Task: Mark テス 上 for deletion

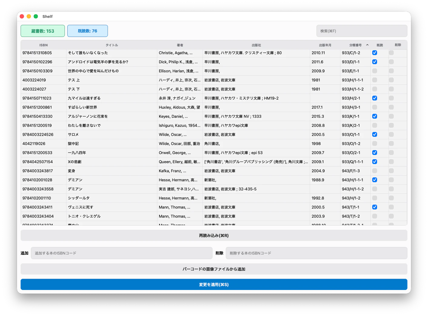Action: tap(391, 80)
